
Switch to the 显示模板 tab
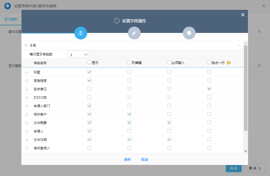[x=11, y=20]
